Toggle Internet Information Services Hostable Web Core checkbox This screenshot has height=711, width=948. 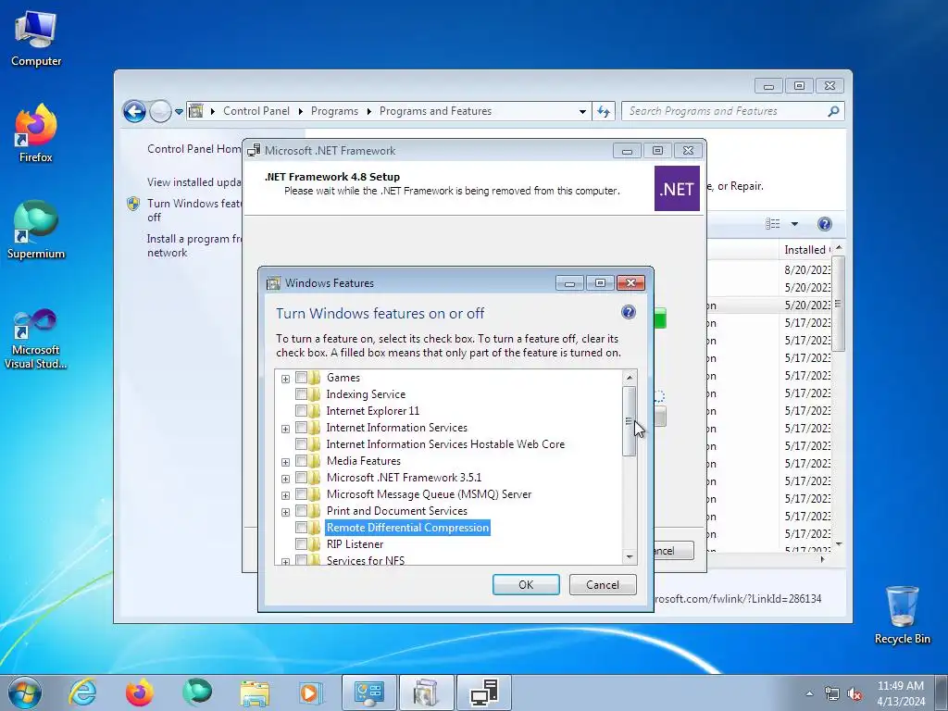pyautogui.click(x=301, y=444)
